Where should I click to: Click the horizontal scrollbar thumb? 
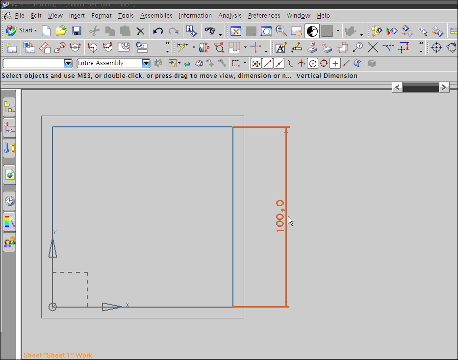coord(420,87)
